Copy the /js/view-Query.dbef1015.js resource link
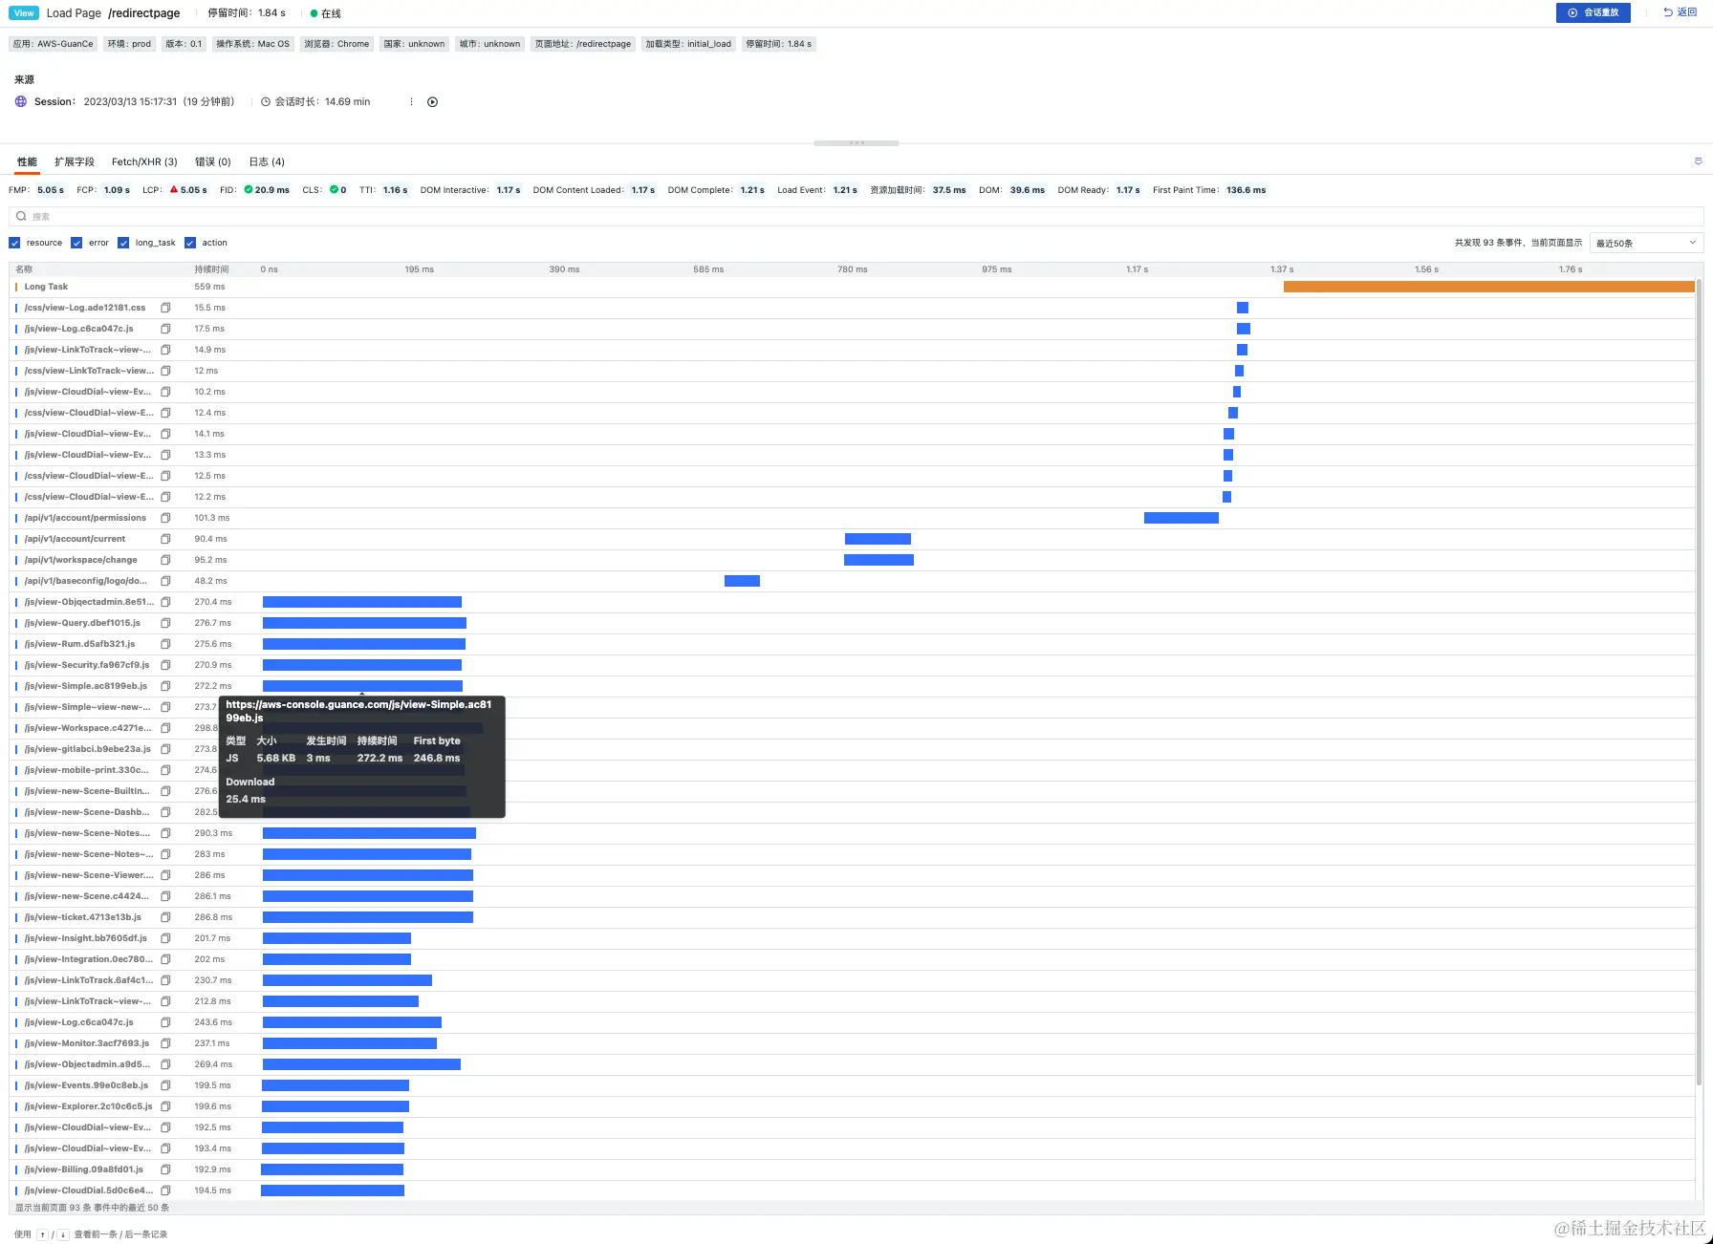This screenshot has height=1244, width=1713. [165, 623]
